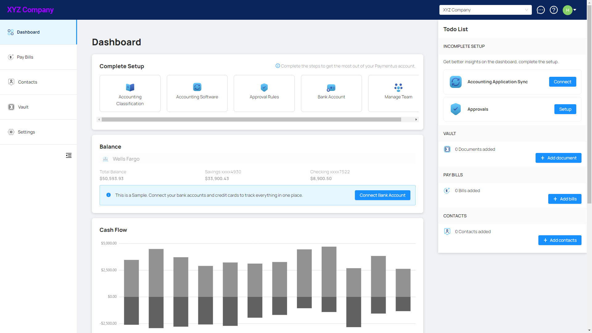The width and height of the screenshot is (592, 333).
Task: Click Setup button for Approvals
Action: point(565,109)
